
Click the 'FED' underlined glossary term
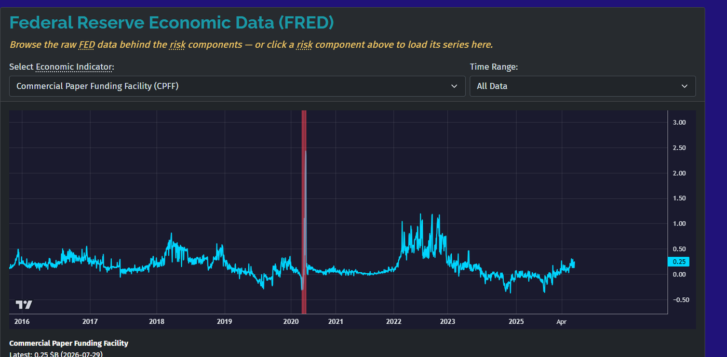click(87, 45)
